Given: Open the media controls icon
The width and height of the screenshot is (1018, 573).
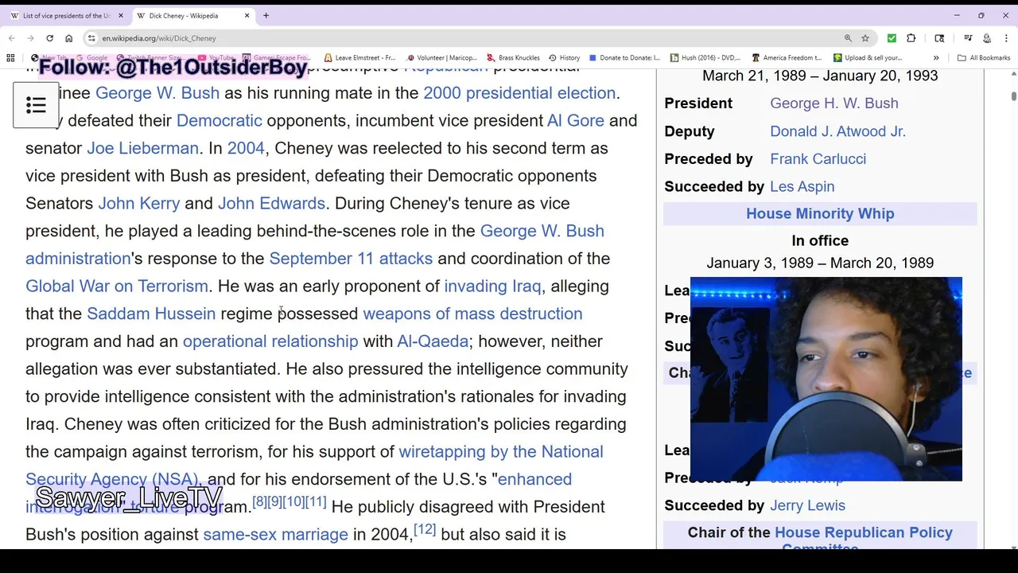Looking at the screenshot, I should pos(968,38).
